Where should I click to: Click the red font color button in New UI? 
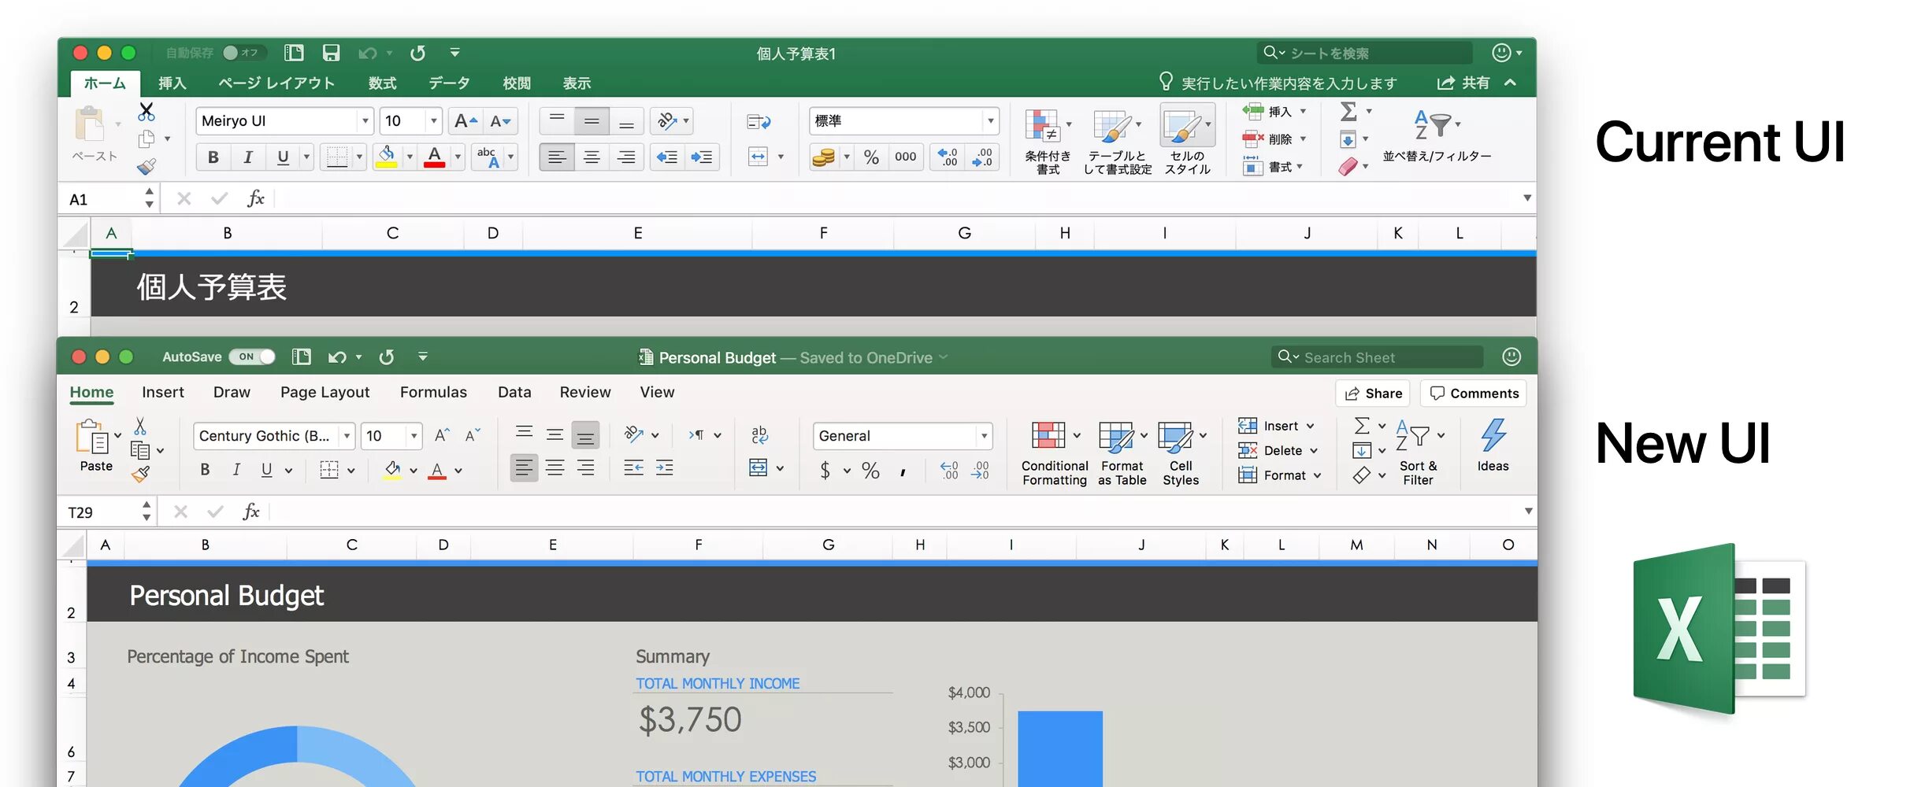tap(437, 471)
